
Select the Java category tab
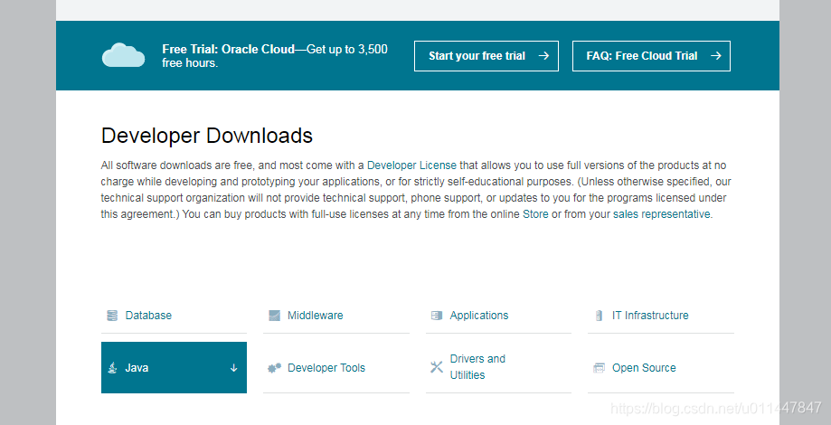(x=174, y=368)
